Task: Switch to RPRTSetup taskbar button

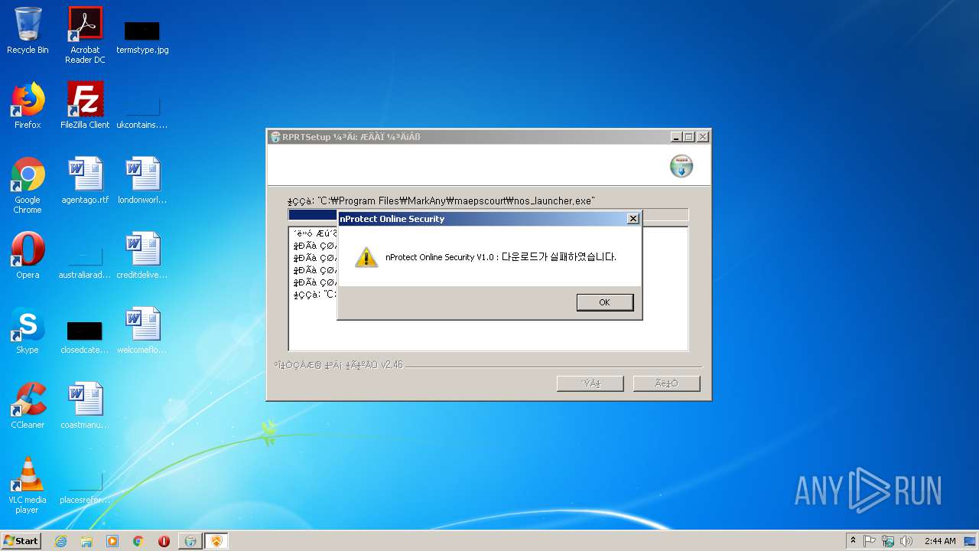Action: pos(190,541)
